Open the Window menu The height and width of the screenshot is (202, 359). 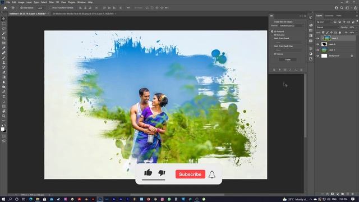[81, 2]
